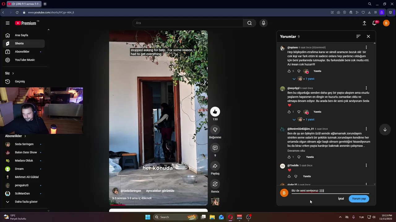
Task: Open comment sort options icon
Action: tap(358, 36)
